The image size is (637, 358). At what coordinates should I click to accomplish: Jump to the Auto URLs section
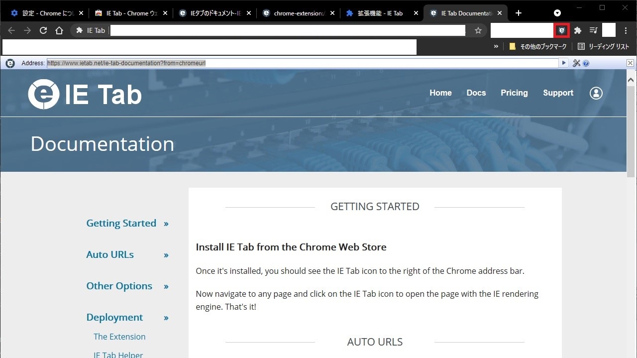[110, 255]
